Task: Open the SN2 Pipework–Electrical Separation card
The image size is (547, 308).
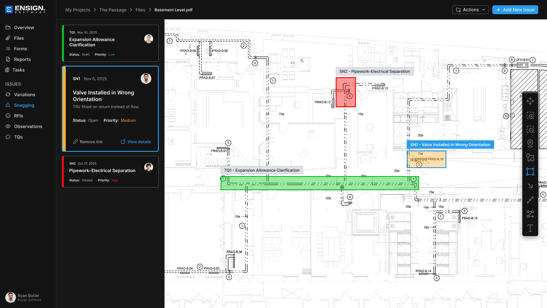Action: pos(110,172)
